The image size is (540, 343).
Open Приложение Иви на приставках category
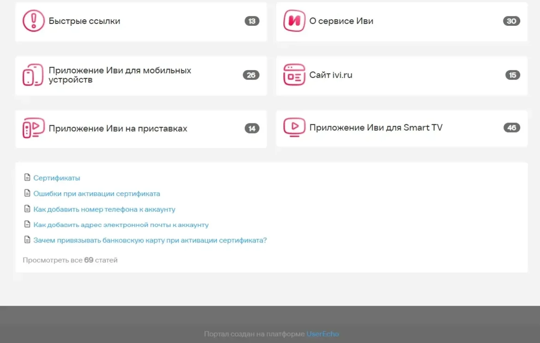[x=118, y=128]
